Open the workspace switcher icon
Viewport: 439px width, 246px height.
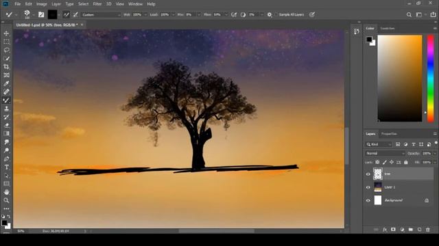pos(419,15)
